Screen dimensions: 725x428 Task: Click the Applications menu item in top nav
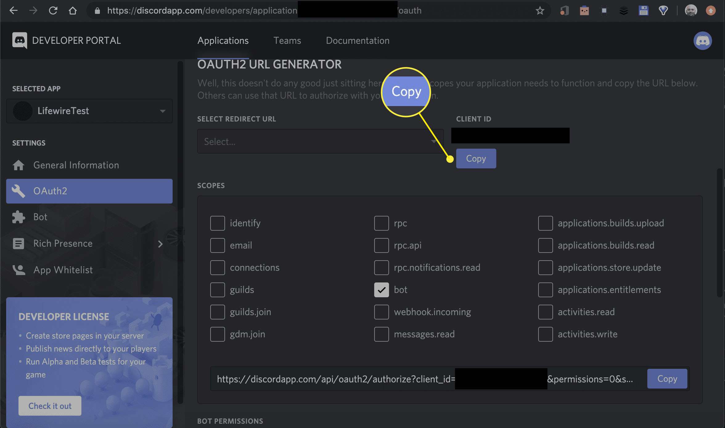click(223, 40)
